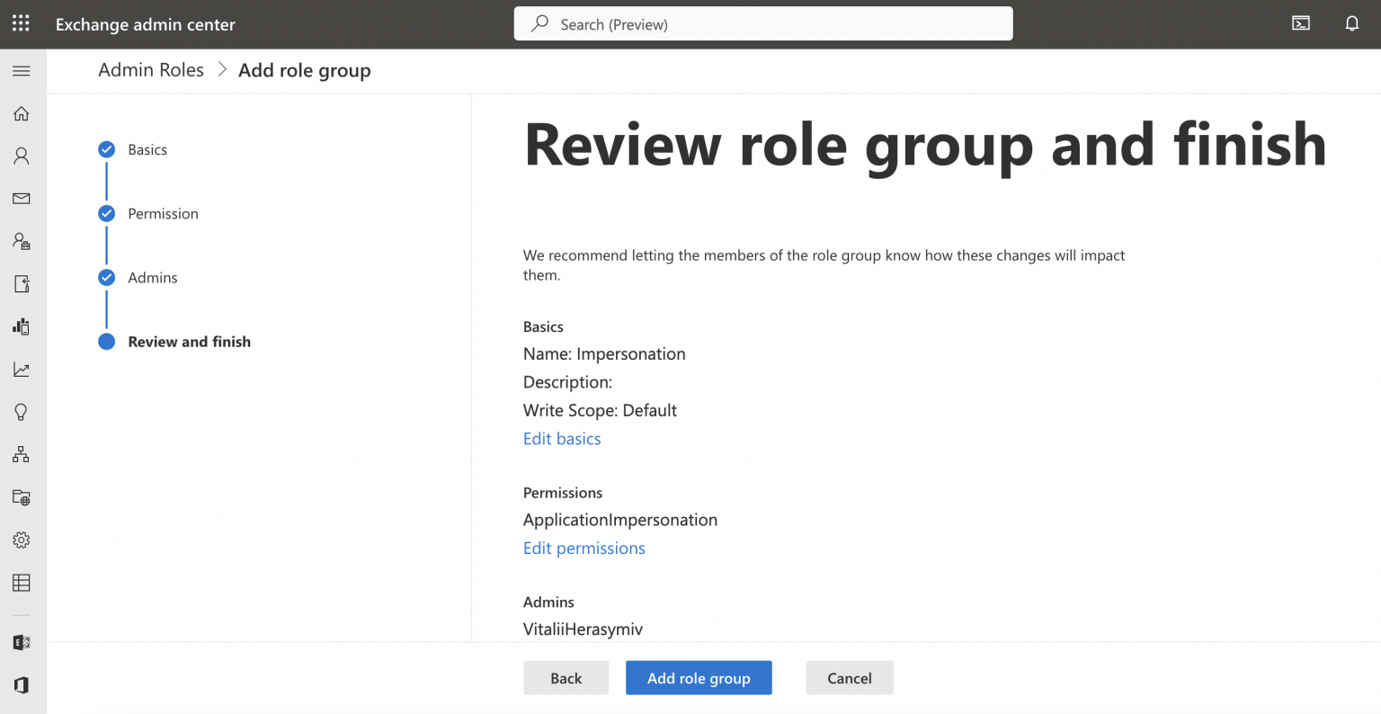Viewport: 1381px width, 714px height.
Task: Open classic Exchange admin center icon
Action: click(22, 642)
